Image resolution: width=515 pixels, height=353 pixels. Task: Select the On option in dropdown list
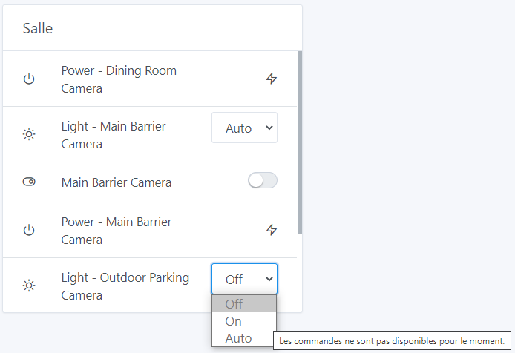(244, 321)
